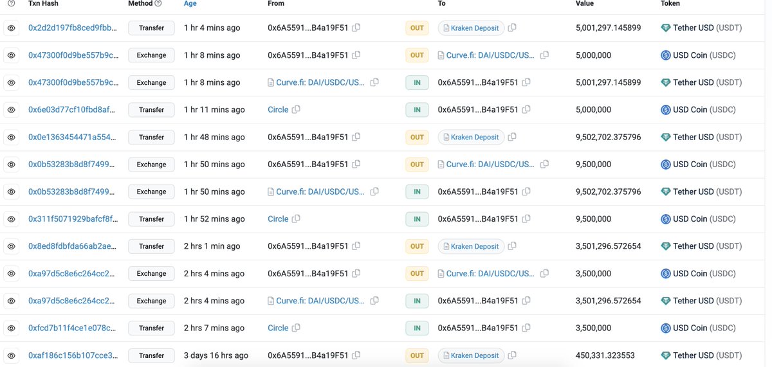Screen dimensions: 772x367
Task: Open transaction hash 0xaf186c156b107cce3
Action: pos(73,355)
